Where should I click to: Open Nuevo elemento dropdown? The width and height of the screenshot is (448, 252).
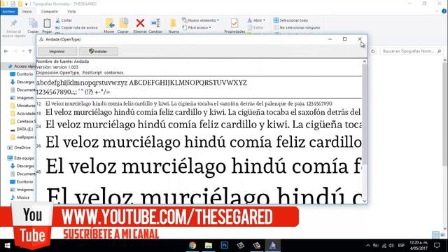201,20
